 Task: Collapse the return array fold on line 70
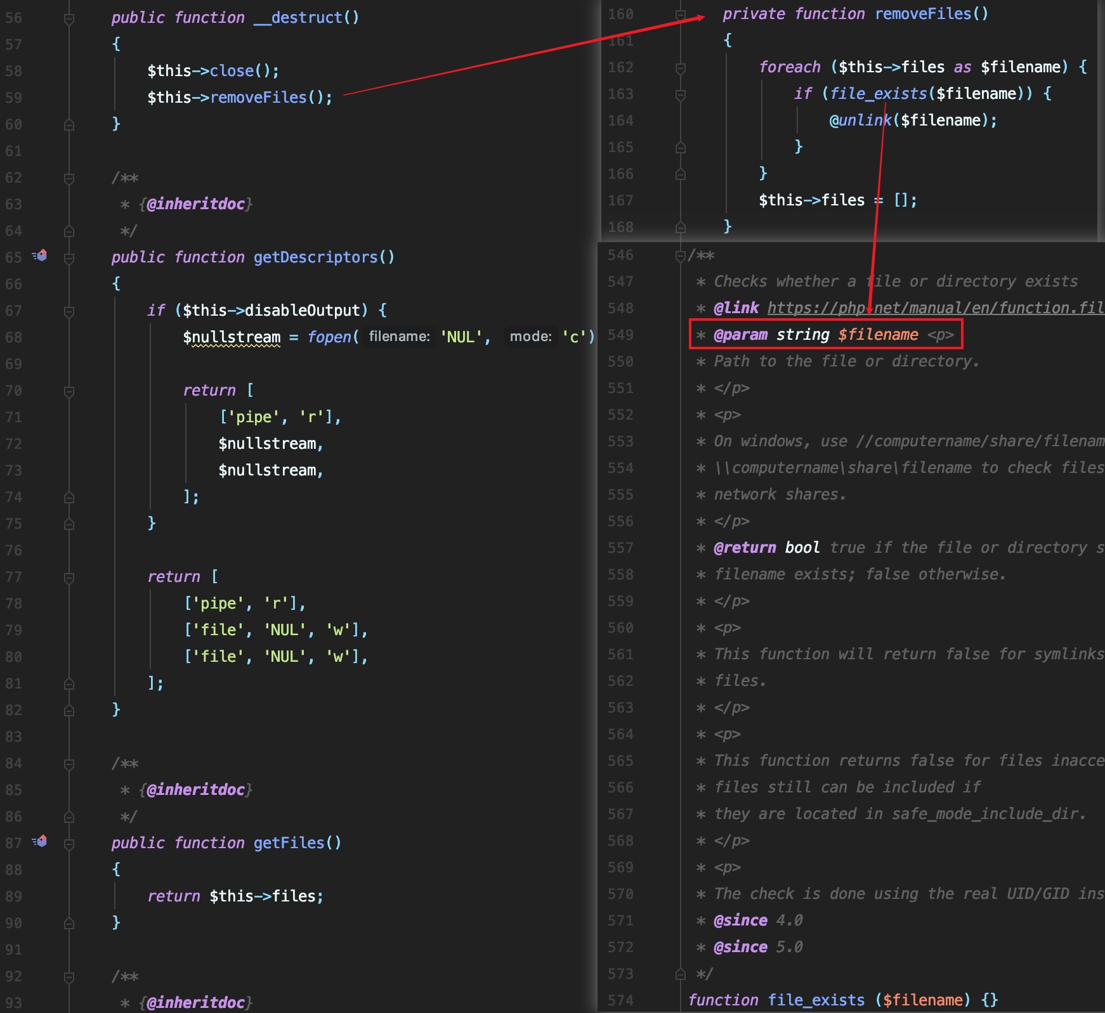pyautogui.click(x=69, y=391)
